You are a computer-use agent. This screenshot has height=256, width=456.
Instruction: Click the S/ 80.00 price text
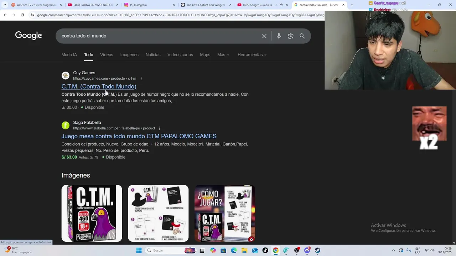[x=69, y=107]
